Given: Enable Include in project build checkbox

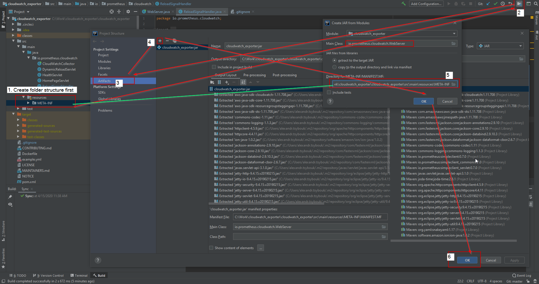Looking at the screenshot, I should (x=214, y=67).
